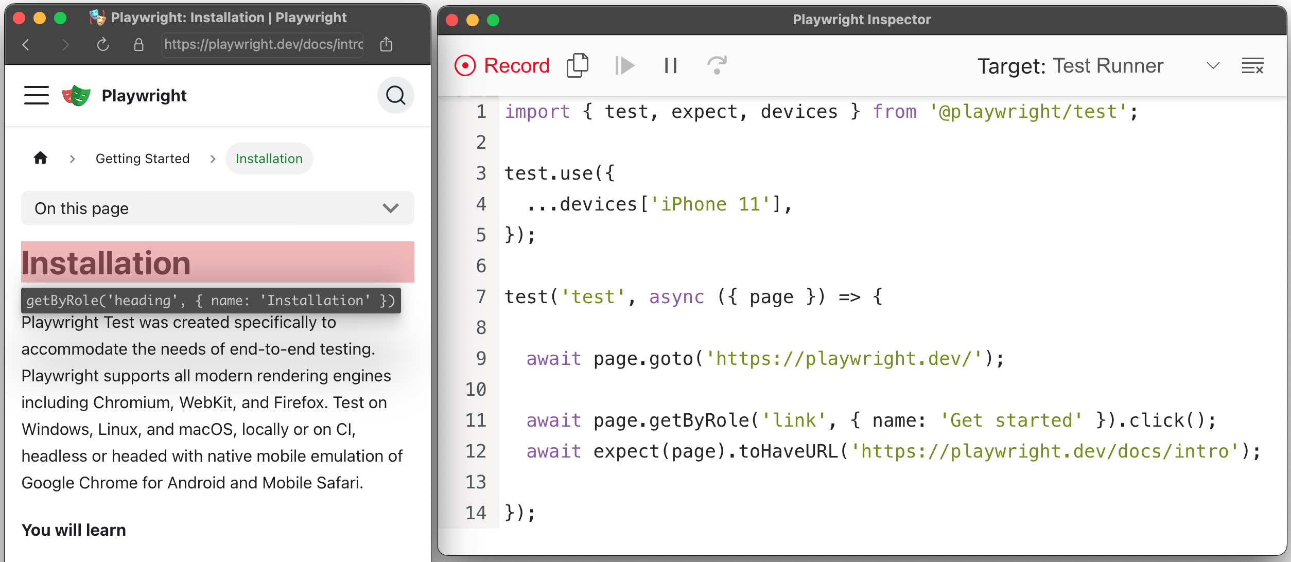Click the 'iPhone 11' device string
The height and width of the screenshot is (562, 1291).
click(x=709, y=204)
